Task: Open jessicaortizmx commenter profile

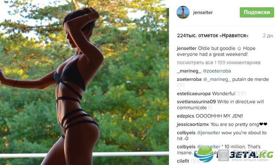Action: click(x=193, y=125)
